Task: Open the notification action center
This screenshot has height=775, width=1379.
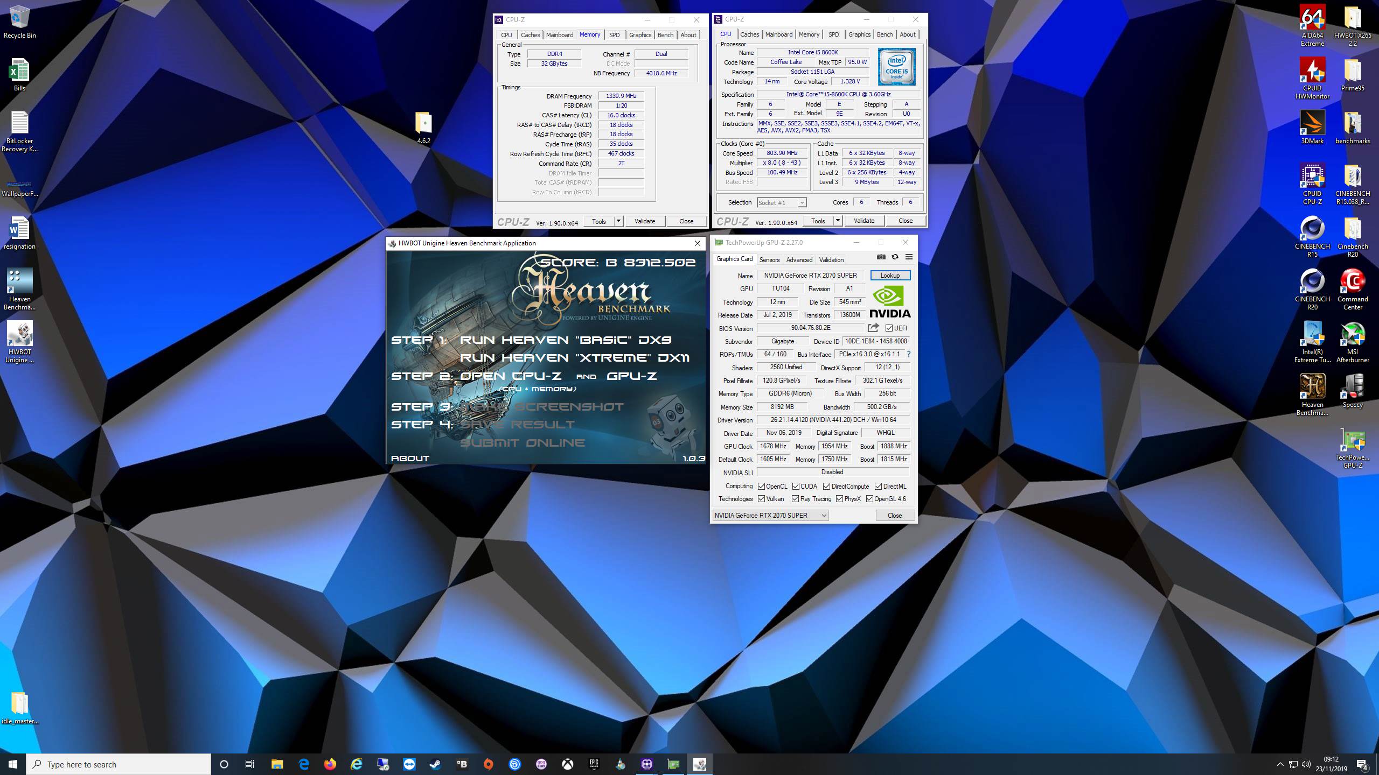Action: [1362, 764]
